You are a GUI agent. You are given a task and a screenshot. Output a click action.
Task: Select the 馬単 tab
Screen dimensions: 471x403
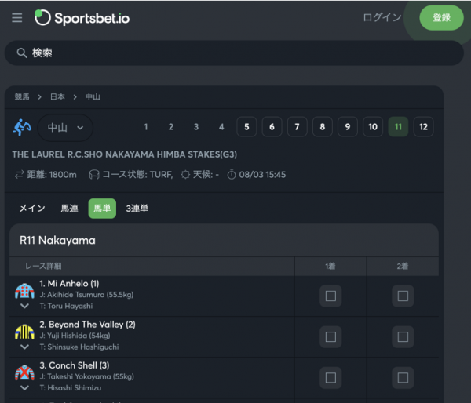102,209
